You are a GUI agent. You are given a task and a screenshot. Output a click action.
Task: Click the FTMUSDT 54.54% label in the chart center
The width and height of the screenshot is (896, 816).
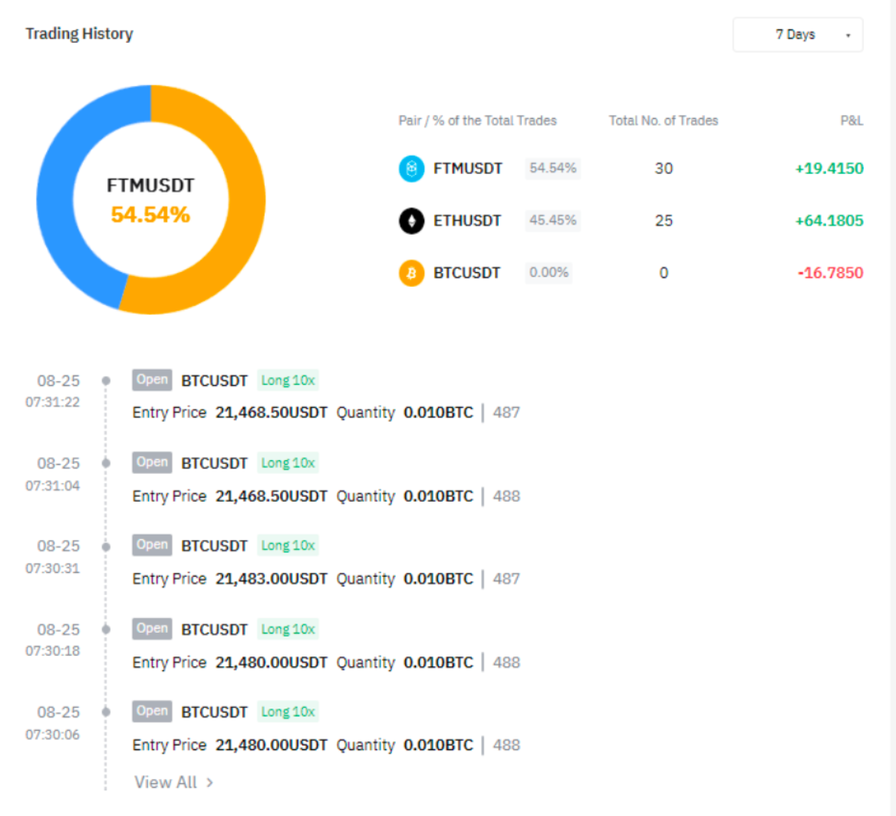click(150, 201)
